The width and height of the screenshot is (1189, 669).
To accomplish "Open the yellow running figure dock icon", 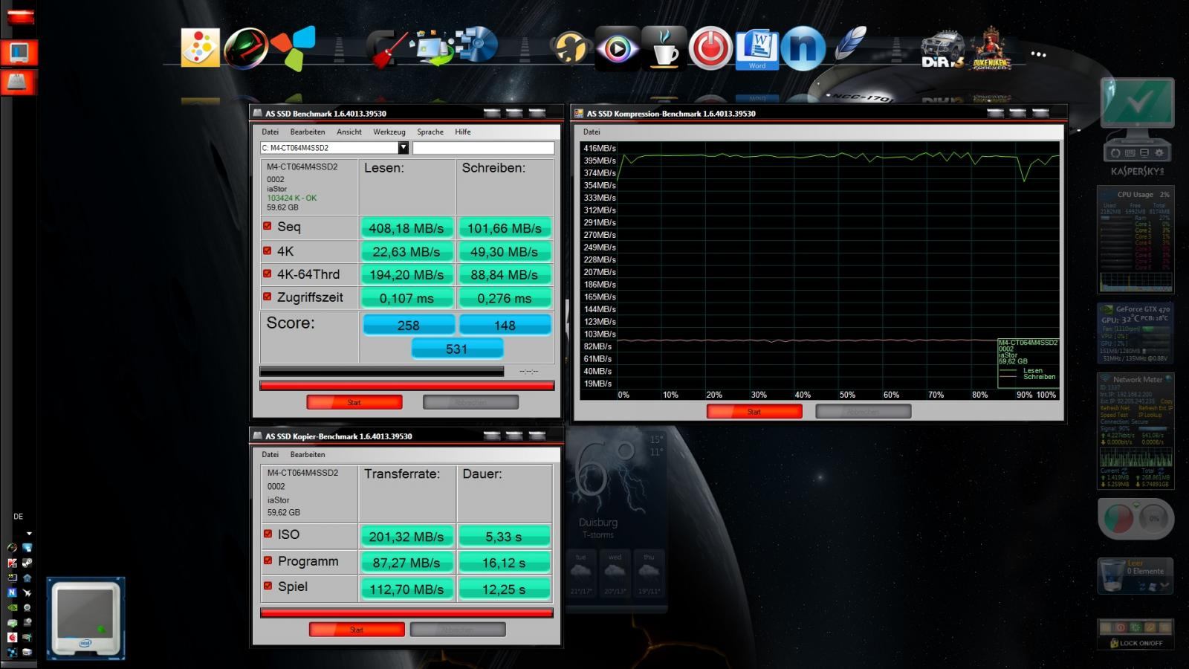I will 570,49.
